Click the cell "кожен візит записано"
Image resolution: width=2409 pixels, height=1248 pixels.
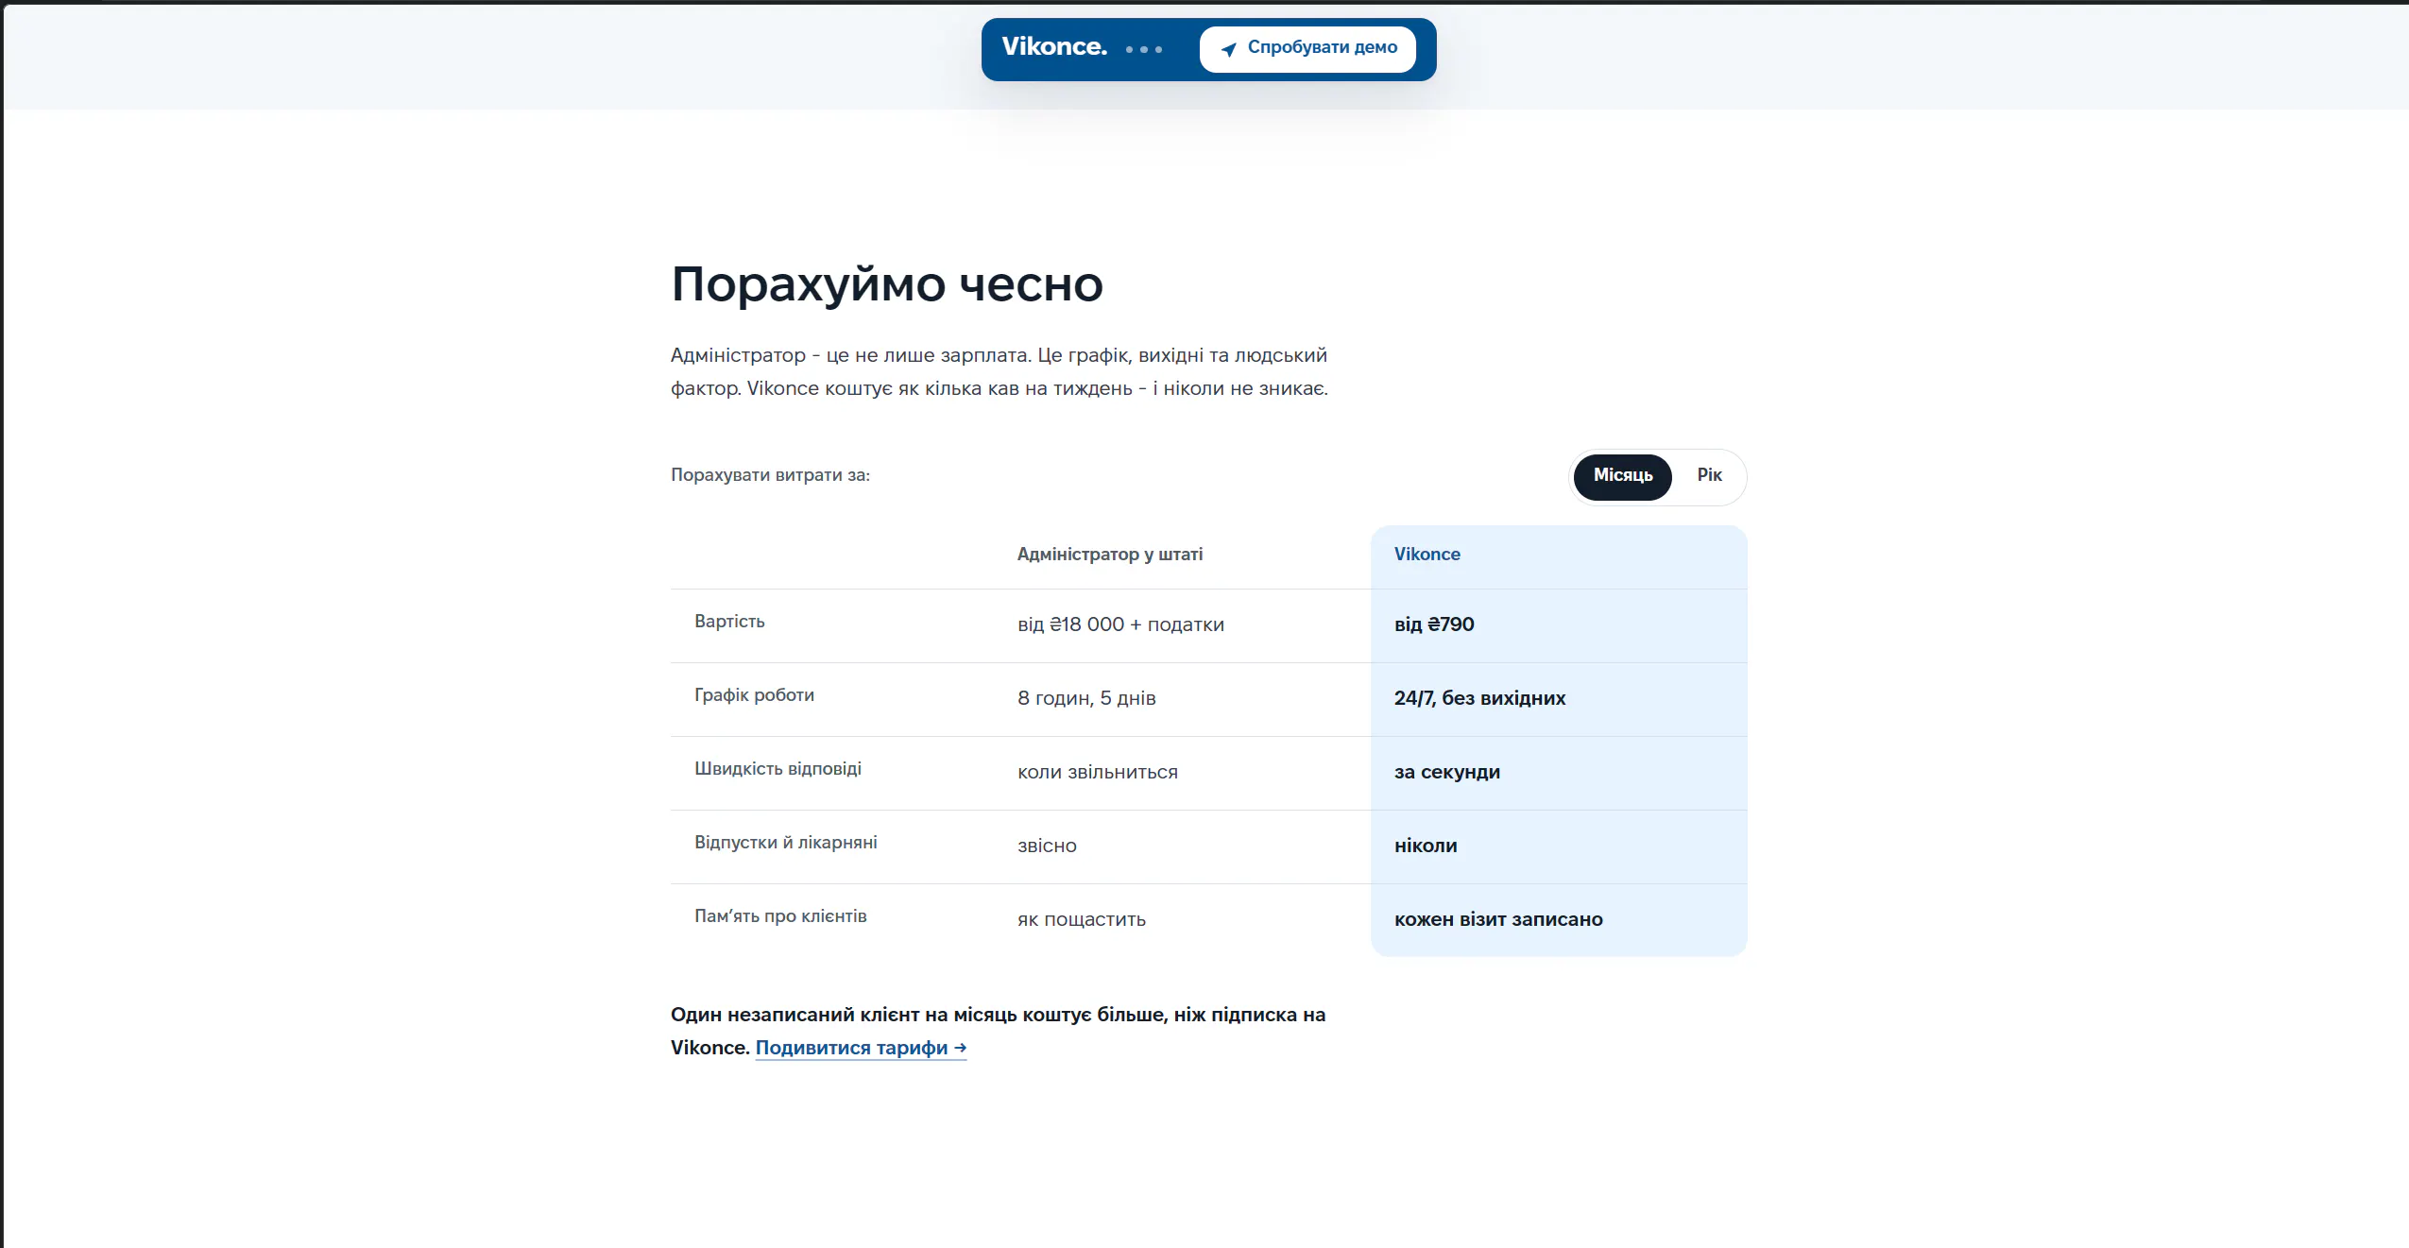tap(1498, 919)
